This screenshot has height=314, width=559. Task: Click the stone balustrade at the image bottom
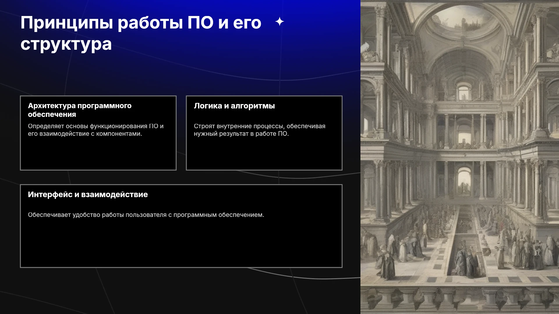460,299
